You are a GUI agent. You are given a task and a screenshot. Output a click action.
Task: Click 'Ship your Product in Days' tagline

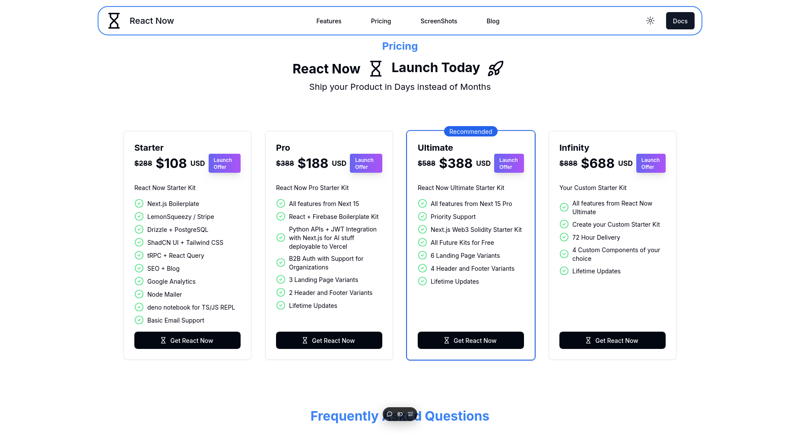[400, 87]
